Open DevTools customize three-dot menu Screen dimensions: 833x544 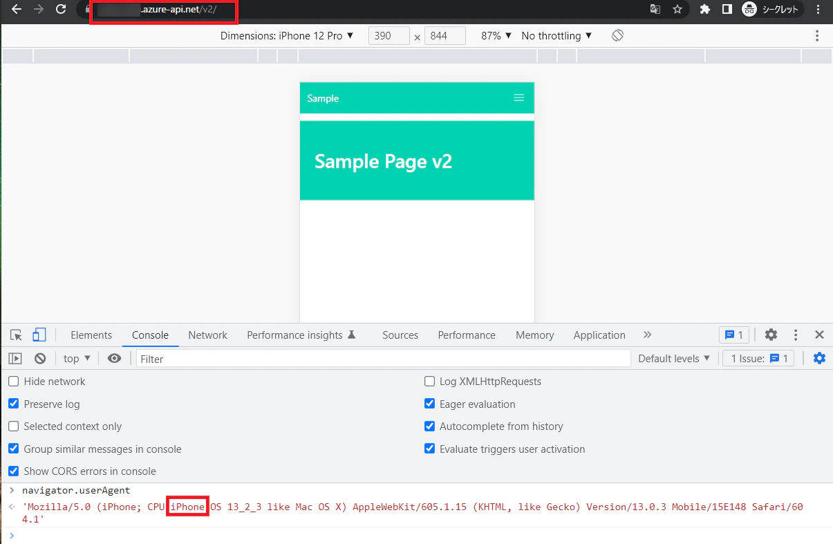(796, 335)
